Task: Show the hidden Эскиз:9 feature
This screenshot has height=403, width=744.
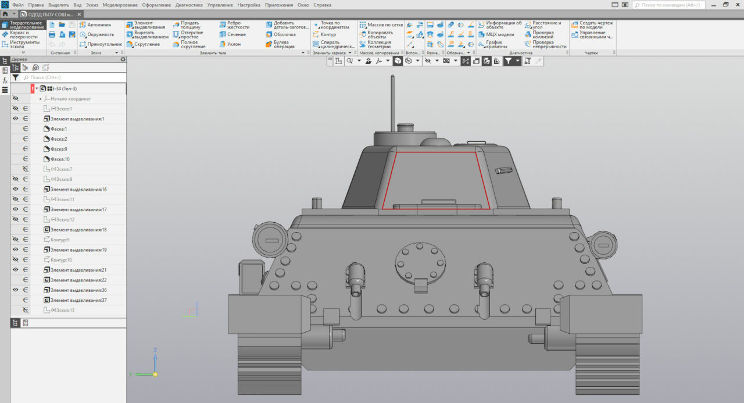Action: pyautogui.click(x=15, y=179)
